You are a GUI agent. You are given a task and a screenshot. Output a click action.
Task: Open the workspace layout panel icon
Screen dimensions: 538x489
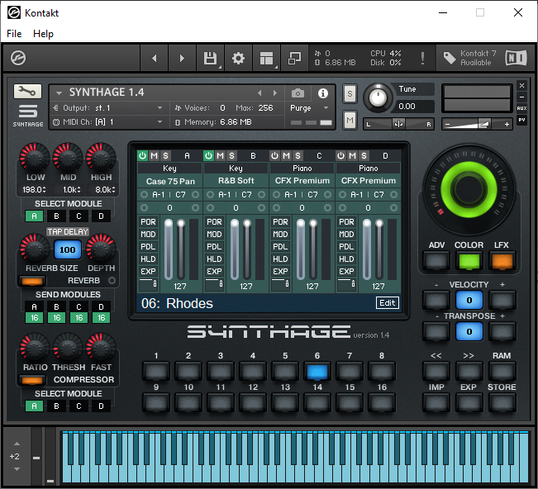pos(266,58)
